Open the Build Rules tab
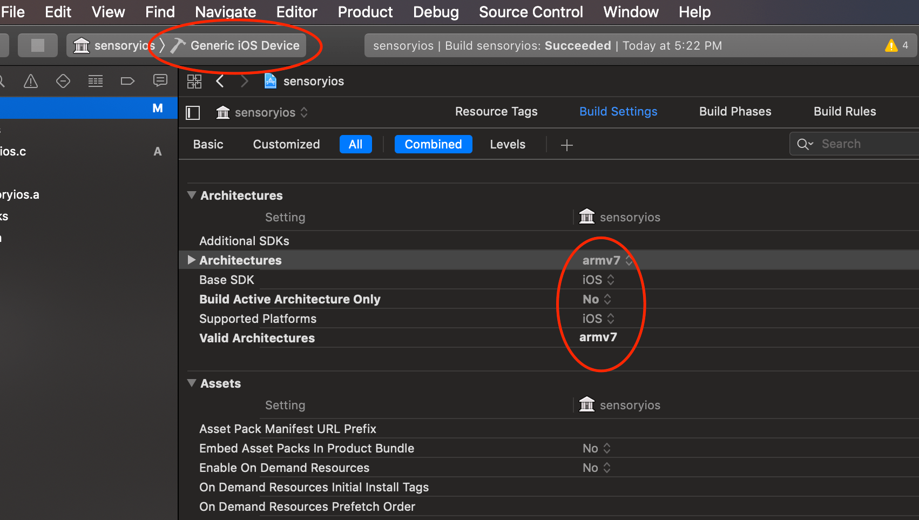The height and width of the screenshot is (520, 919). [x=844, y=111]
